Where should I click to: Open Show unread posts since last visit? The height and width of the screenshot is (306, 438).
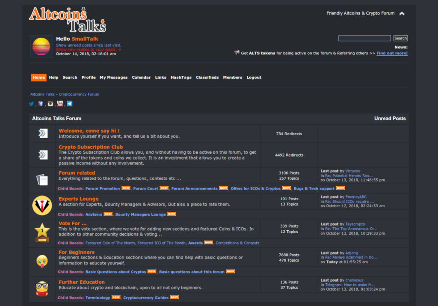[x=89, y=45]
